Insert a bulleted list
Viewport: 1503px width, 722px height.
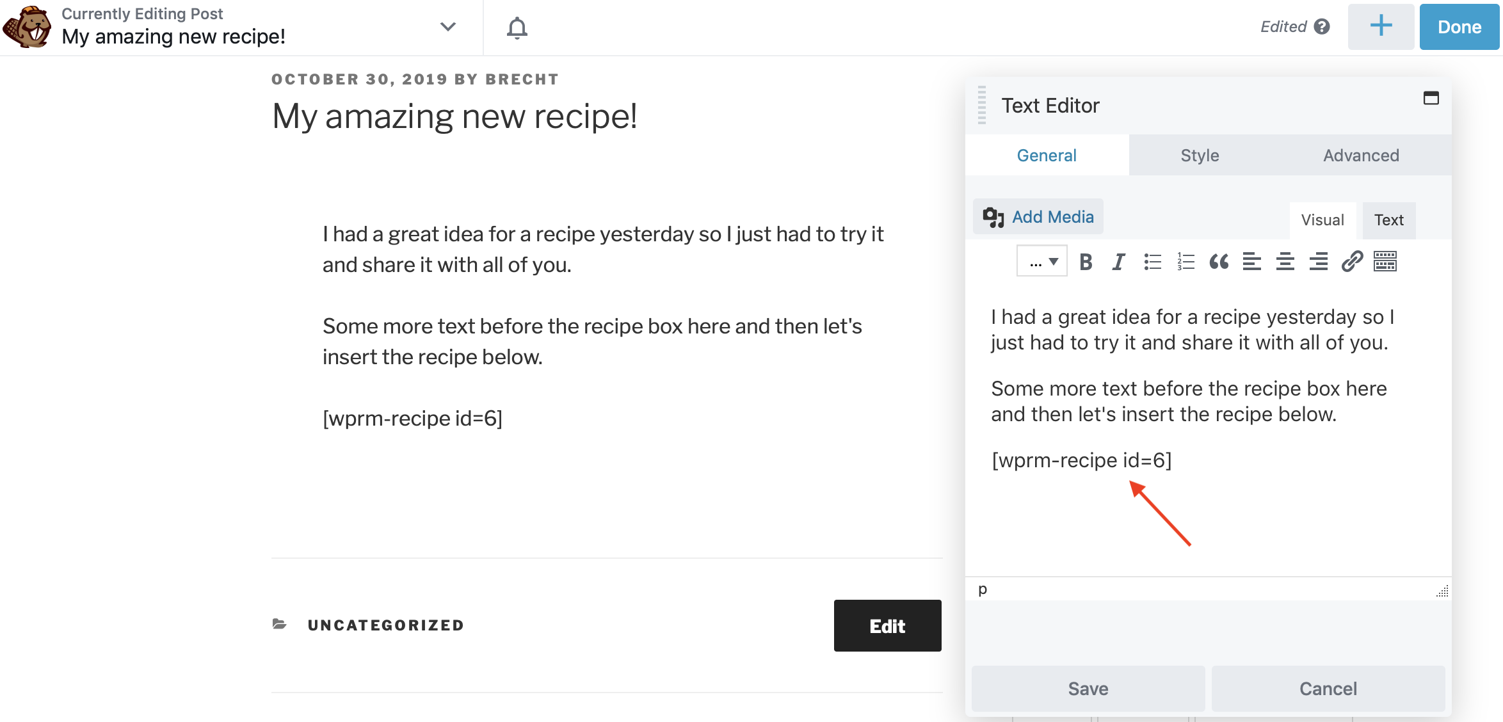(x=1152, y=262)
